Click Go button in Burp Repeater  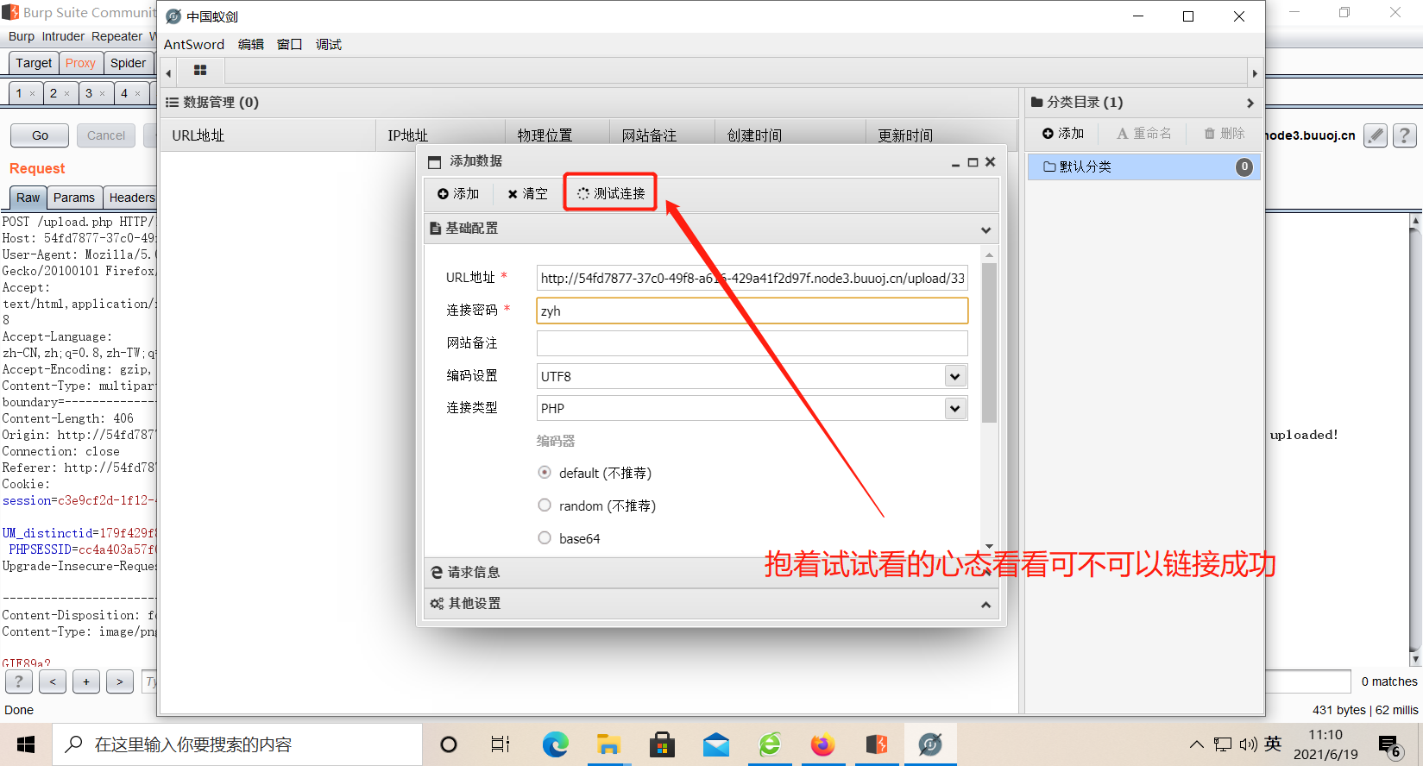pos(40,135)
